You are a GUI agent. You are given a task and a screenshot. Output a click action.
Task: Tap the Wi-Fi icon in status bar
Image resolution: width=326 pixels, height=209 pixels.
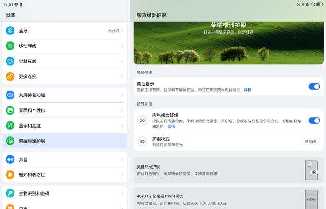point(312,4)
